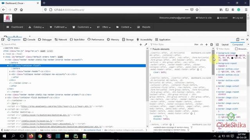Screen dimensions: 250x140
Task: Go to the browser Home icon
Action: [21, 10]
